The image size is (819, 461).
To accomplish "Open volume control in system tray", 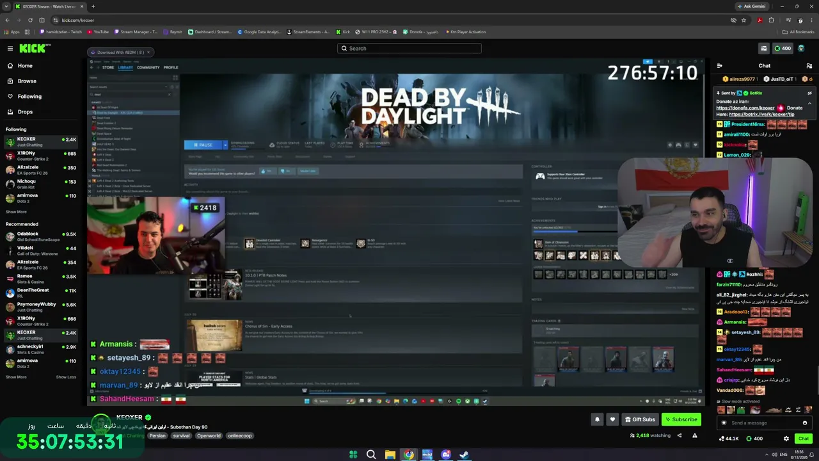I will [774, 455].
